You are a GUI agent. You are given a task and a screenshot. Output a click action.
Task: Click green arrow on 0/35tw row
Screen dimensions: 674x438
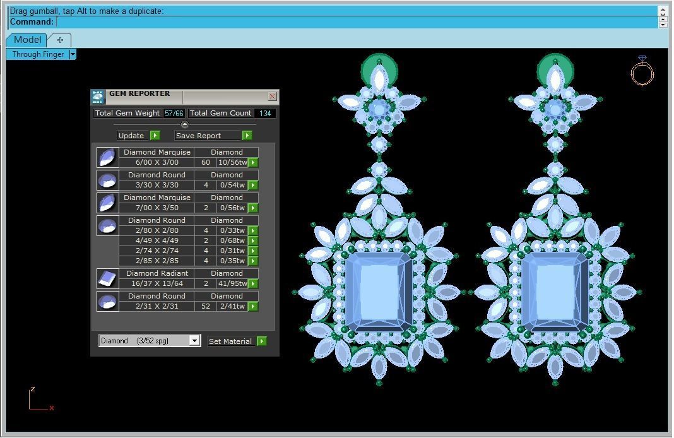point(253,261)
